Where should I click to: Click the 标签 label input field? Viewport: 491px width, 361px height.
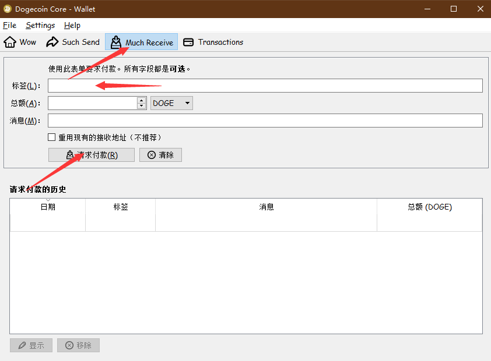pos(265,86)
